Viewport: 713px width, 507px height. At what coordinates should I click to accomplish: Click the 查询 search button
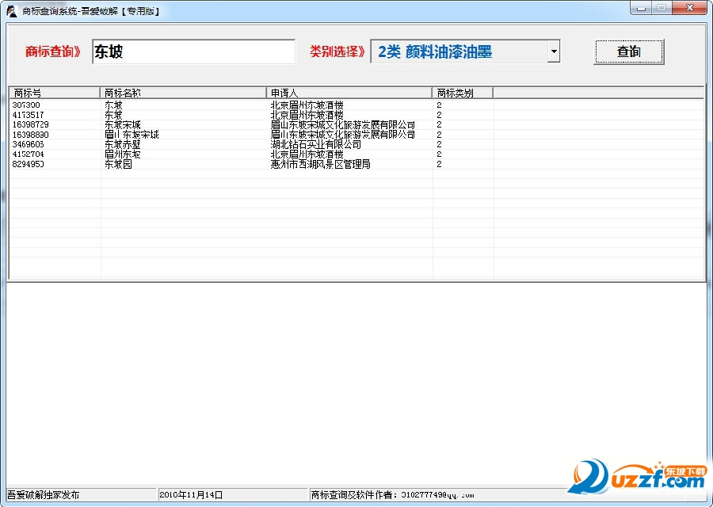click(x=628, y=51)
